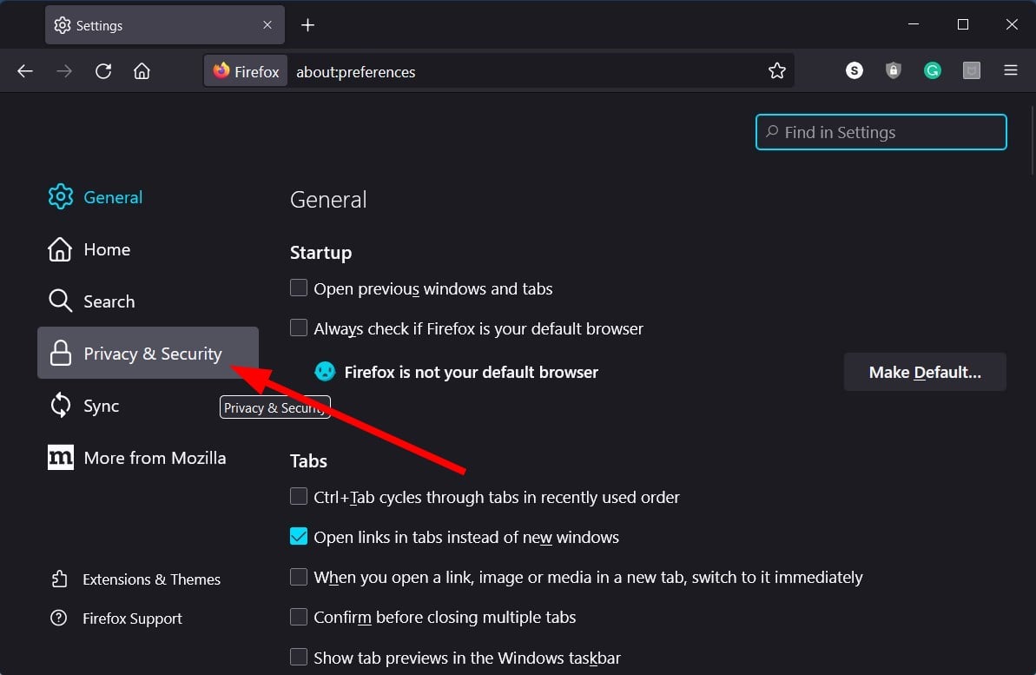Image resolution: width=1036 pixels, height=675 pixels.
Task: Reload the current page
Action: tap(103, 70)
